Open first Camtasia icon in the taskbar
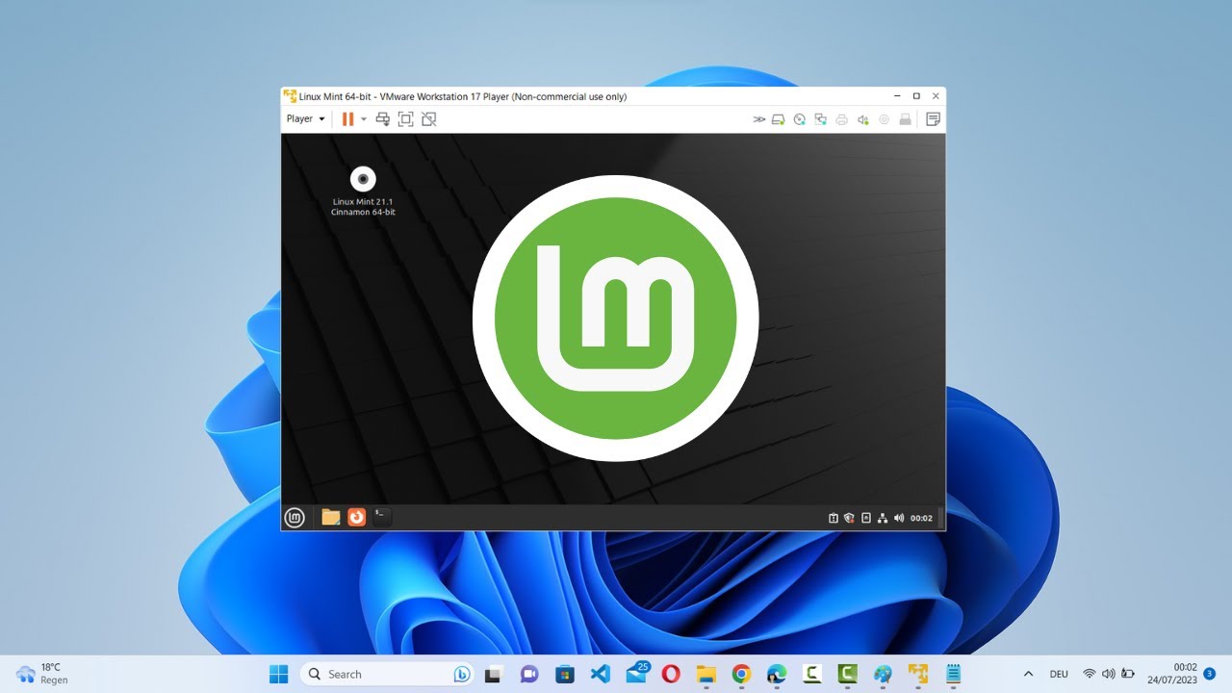Image resolution: width=1232 pixels, height=693 pixels. tap(812, 674)
